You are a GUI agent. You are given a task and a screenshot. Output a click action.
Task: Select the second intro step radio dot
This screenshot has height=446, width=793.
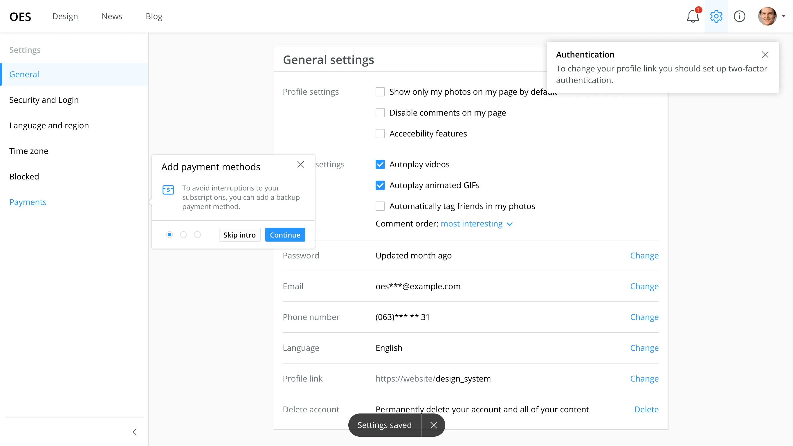(x=183, y=235)
